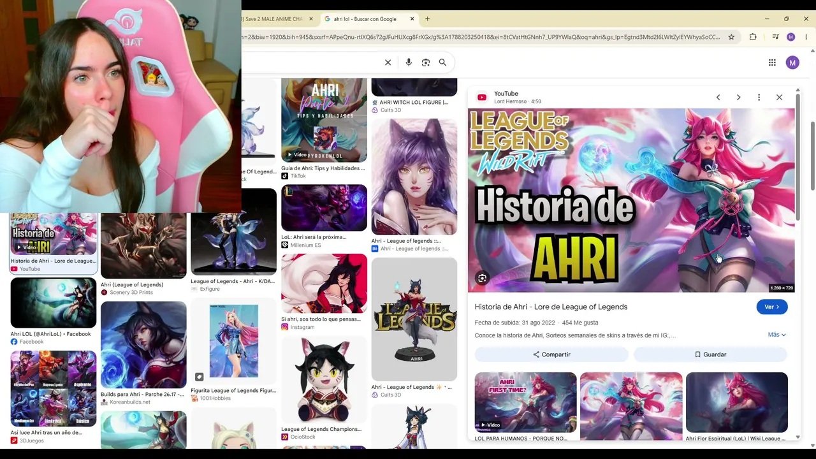
Task: Open the large 'Historia de AHRI' preview image
Action: tap(631, 200)
